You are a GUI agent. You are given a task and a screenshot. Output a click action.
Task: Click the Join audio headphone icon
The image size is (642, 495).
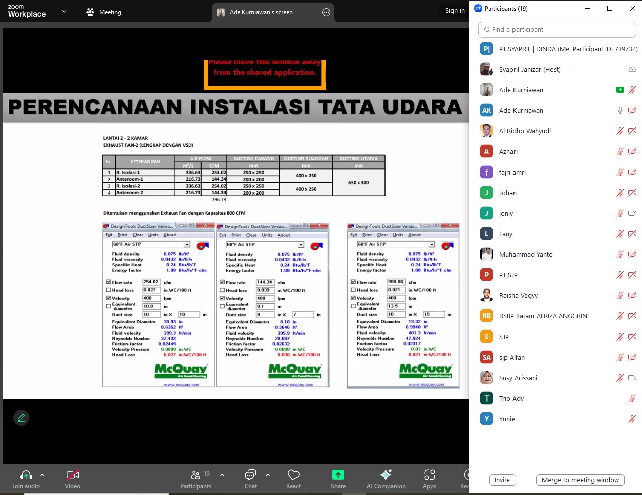(x=26, y=475)
